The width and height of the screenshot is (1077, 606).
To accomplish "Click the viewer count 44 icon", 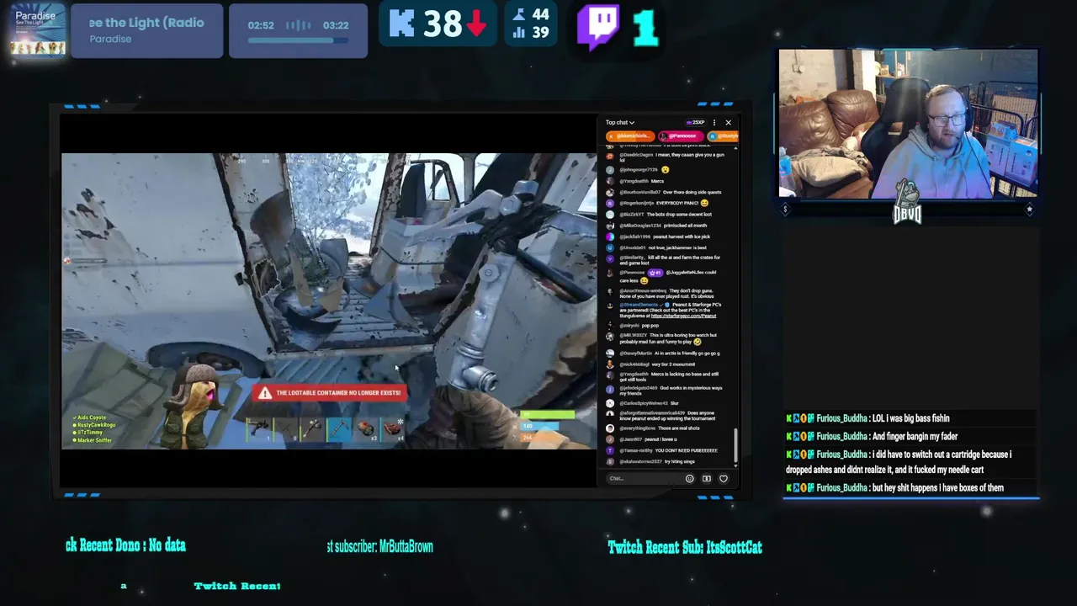I will coord(519,14).
